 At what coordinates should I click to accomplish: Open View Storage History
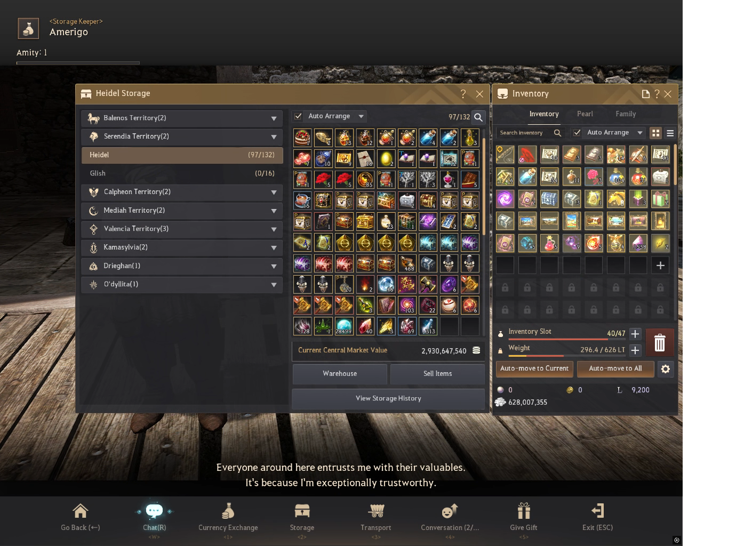tap(388, 398)
